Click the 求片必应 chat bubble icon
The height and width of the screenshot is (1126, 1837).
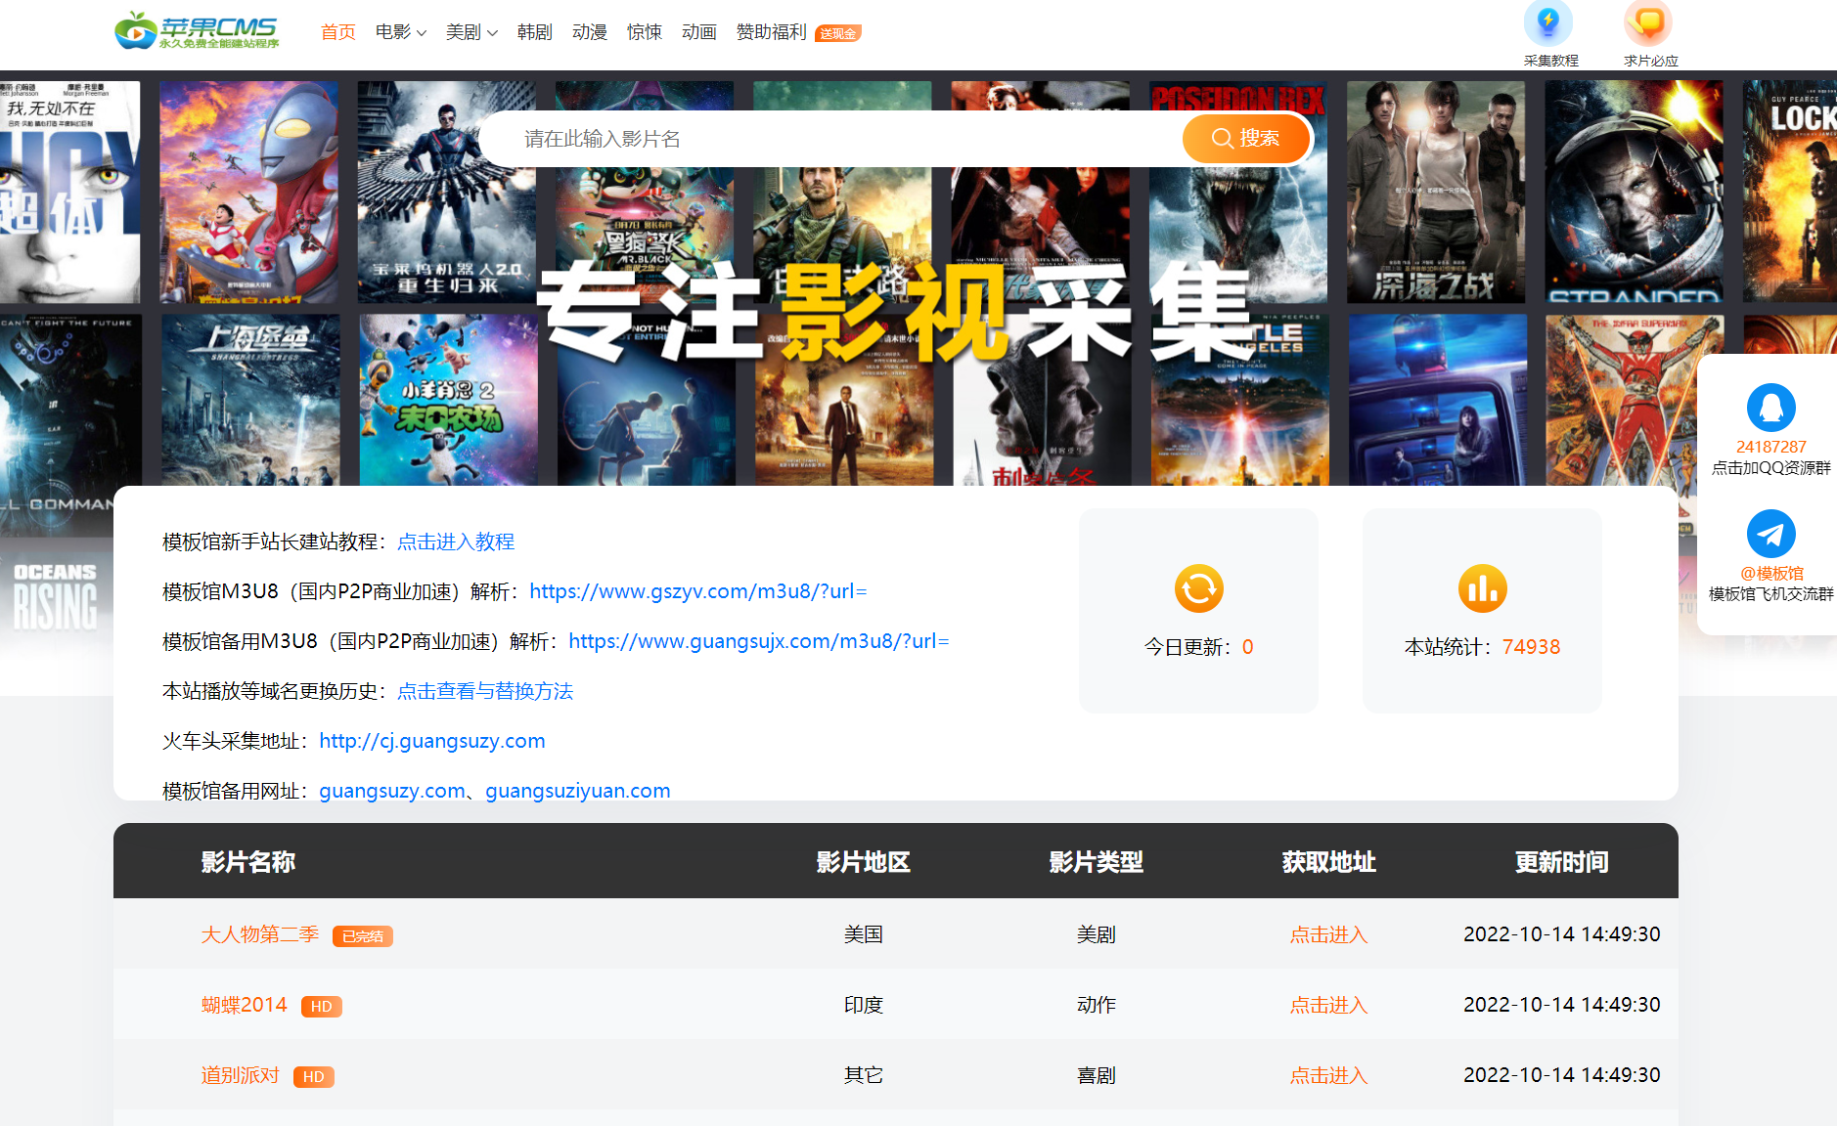tap(1648, 23)
